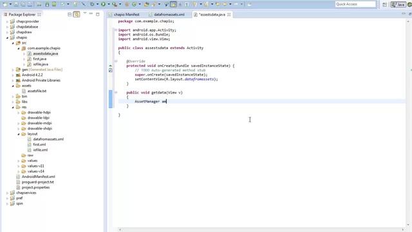Toggle Mark Occurrences in toolbar
Screen dimensions: 412x232
173,5
